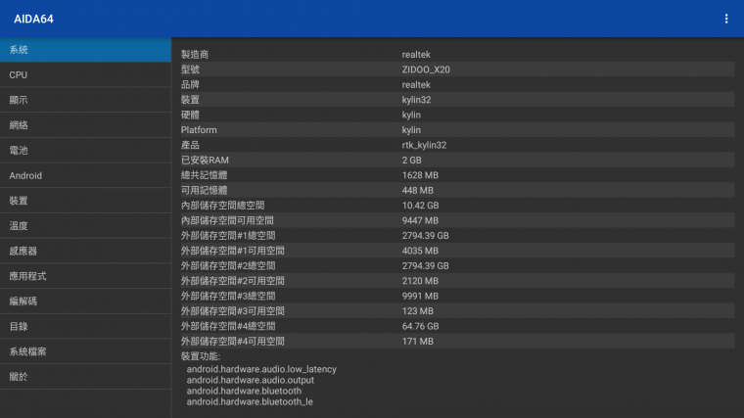Open the CPU section

click(x=85, y=75)
